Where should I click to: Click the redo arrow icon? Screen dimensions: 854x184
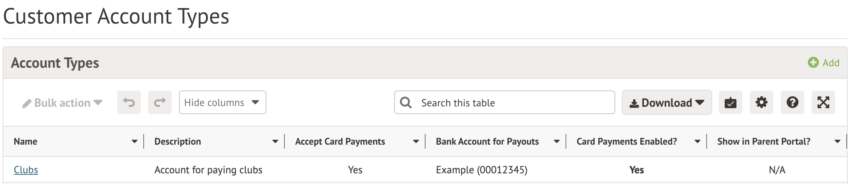pos(160,102)
